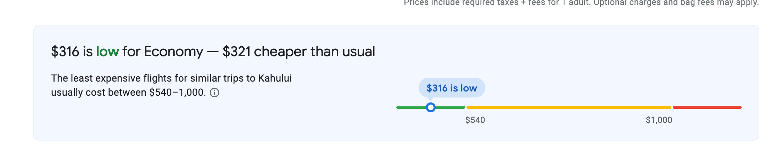Click the $540 label under the price bar
The image size is (782, 154).
click(475, 120)
